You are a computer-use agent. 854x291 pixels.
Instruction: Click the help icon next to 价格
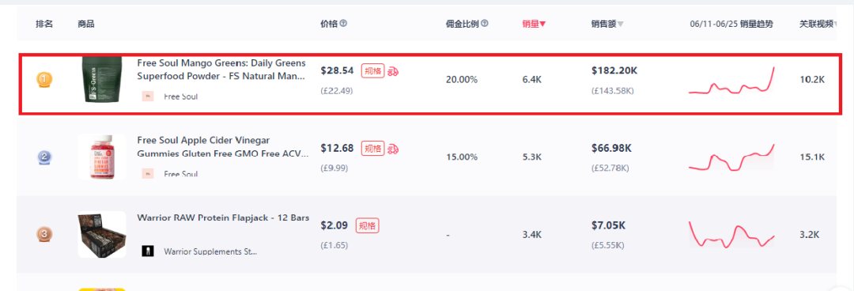pyautogui.click(x=343, y=24)
